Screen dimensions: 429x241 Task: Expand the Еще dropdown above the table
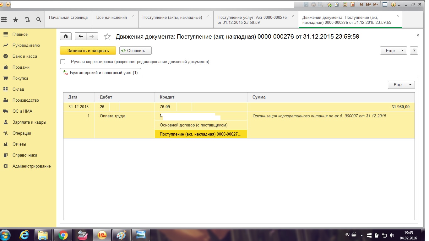tap(401, 85)
